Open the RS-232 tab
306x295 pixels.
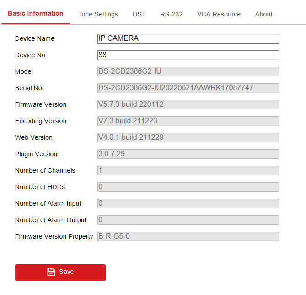coord(171,14)
